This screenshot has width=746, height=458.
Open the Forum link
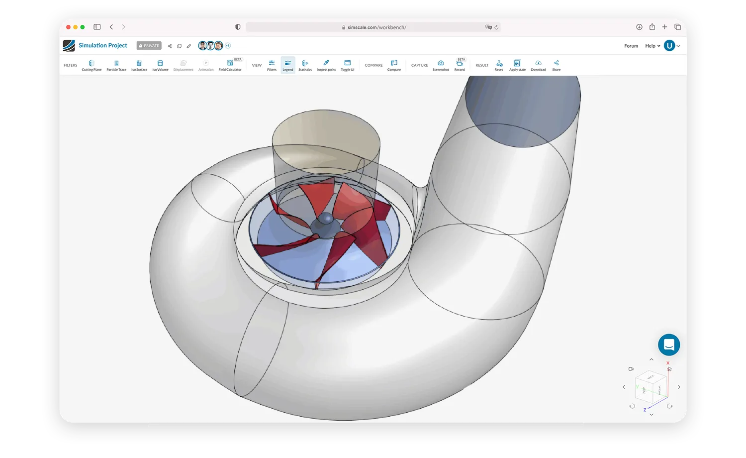(x=631, y=46)
